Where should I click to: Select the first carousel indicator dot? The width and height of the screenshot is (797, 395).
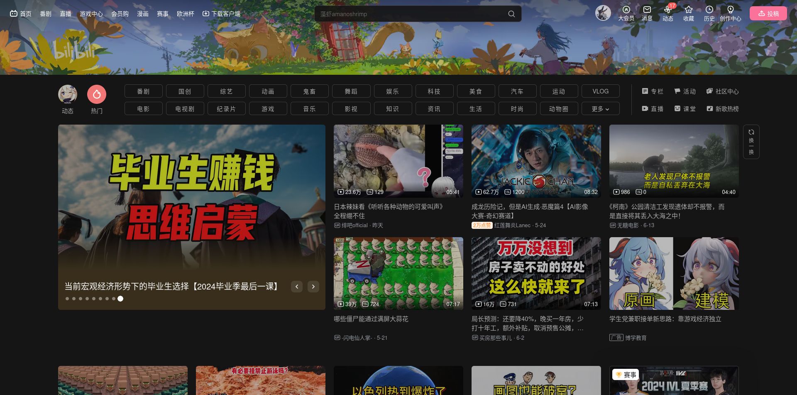click(67, 299)
